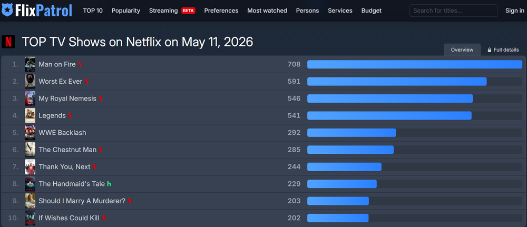This screenshot has width=527, height=227.
Task: Open the Worst Ex Ever poster thumbnail
Action: (30, 81)
